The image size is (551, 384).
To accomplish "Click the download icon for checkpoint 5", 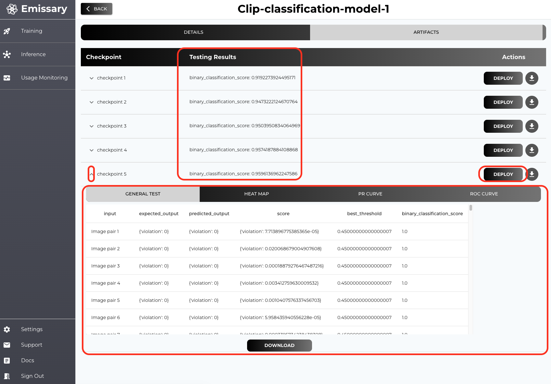I will 532,174.
